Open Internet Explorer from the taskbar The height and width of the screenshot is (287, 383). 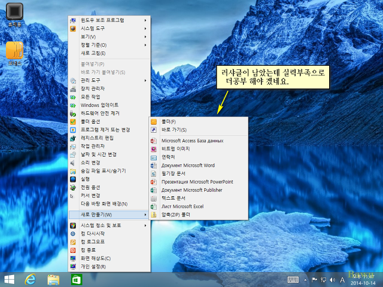(x=31, y=279)
